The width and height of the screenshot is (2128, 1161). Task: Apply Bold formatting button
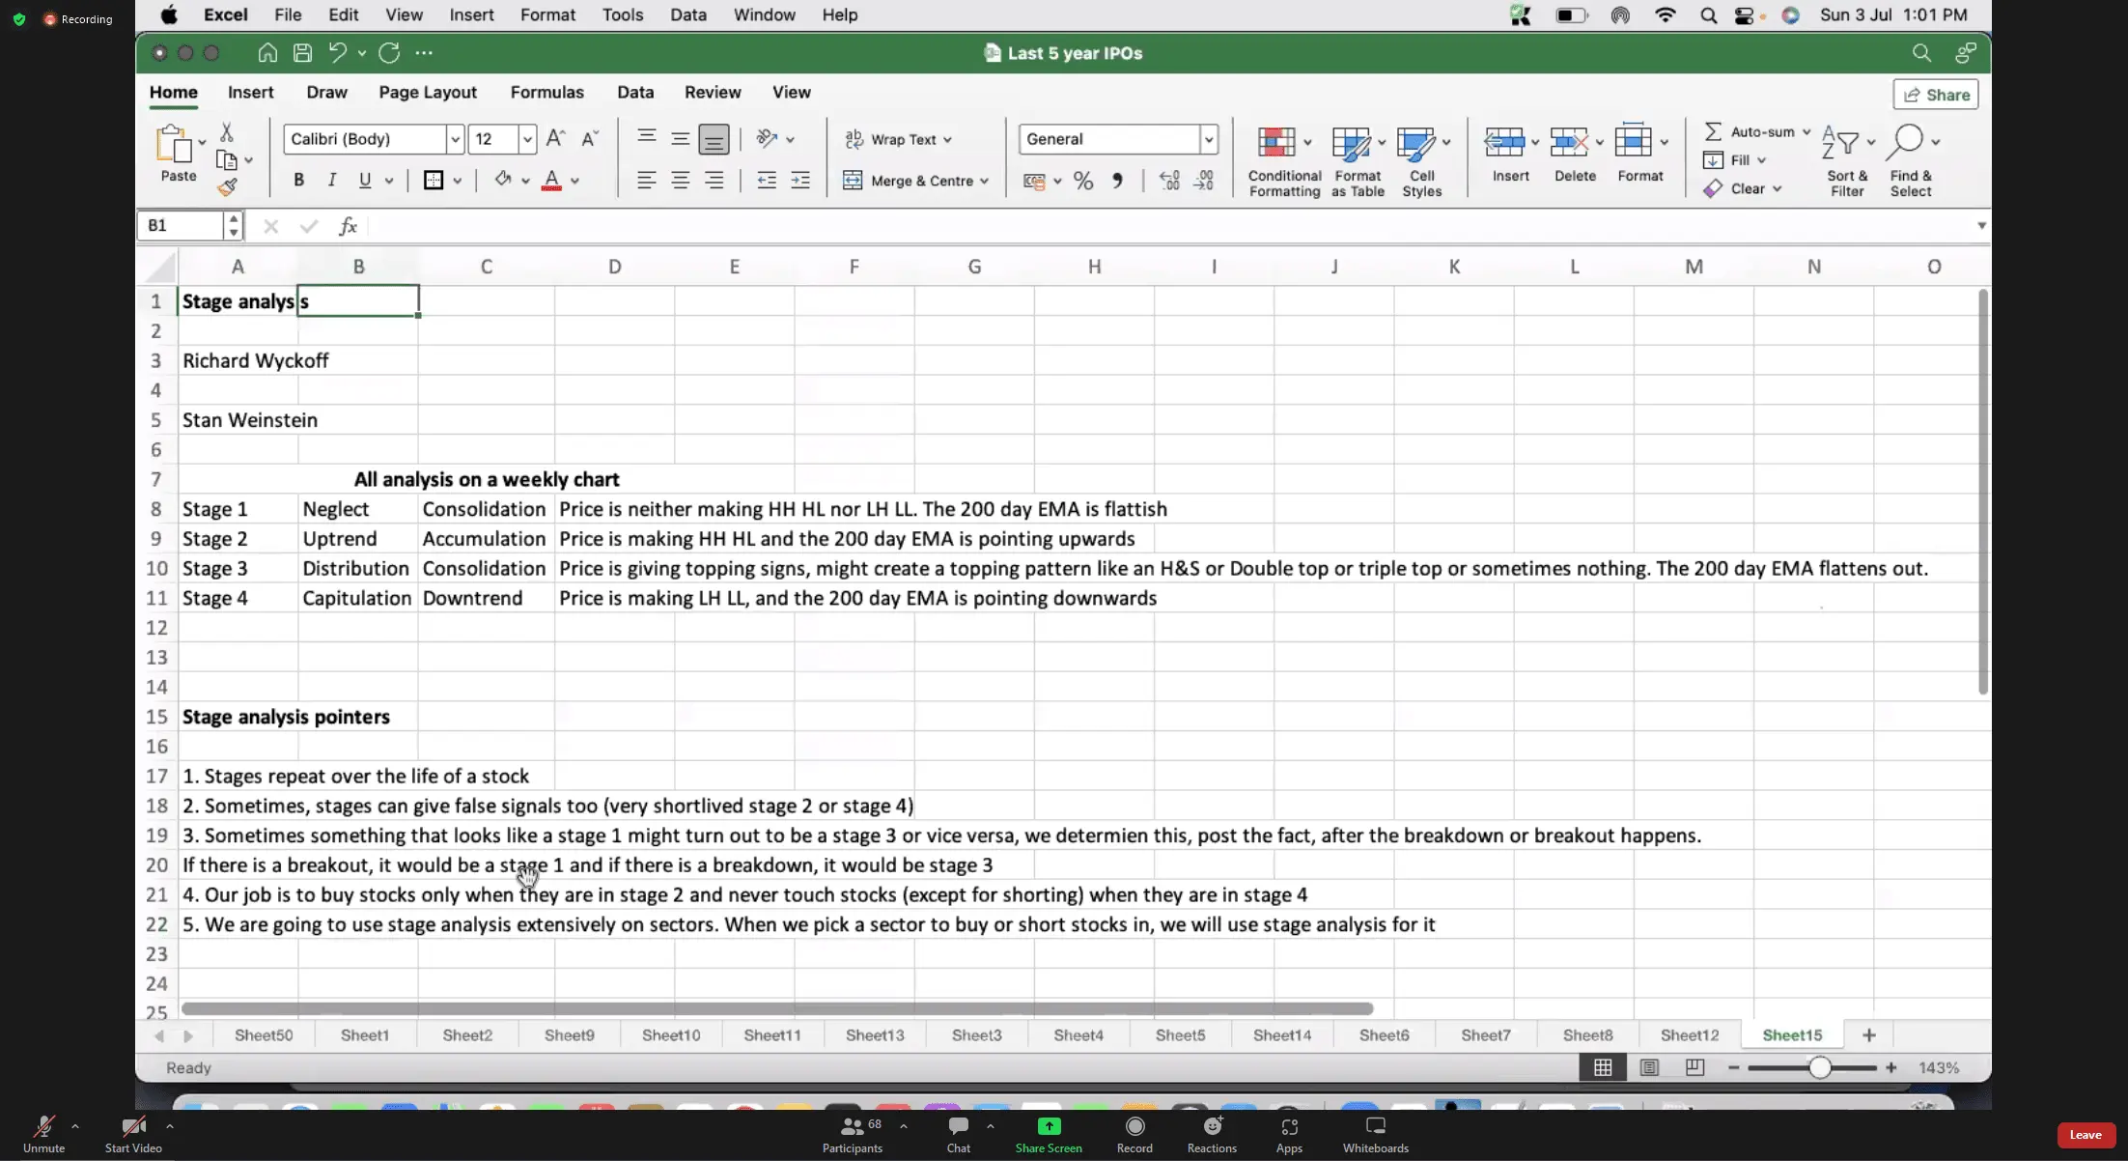pos(298,180)
